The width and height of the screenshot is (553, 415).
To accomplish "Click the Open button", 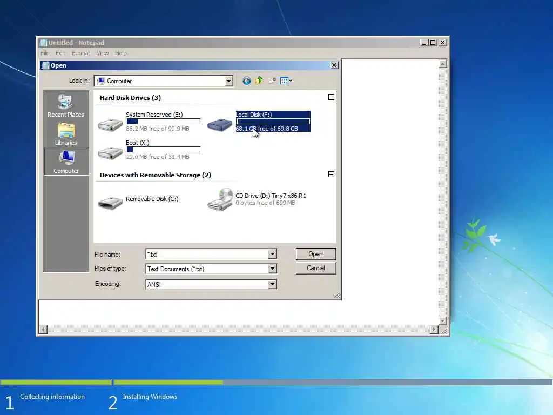I will [x=315, y=254].
